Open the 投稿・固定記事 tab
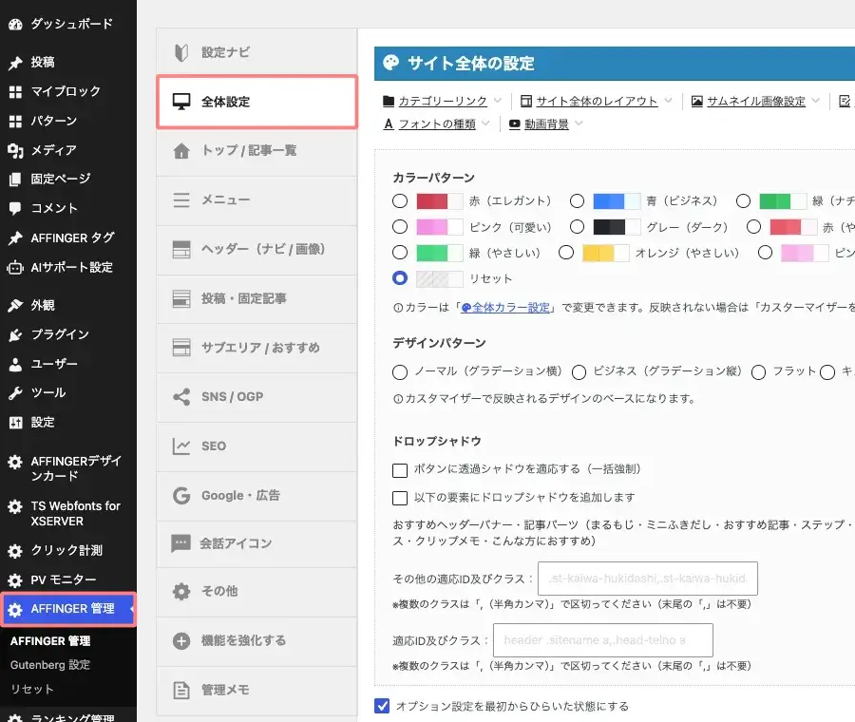Viewport: 855px width, 722px height. 256,299
